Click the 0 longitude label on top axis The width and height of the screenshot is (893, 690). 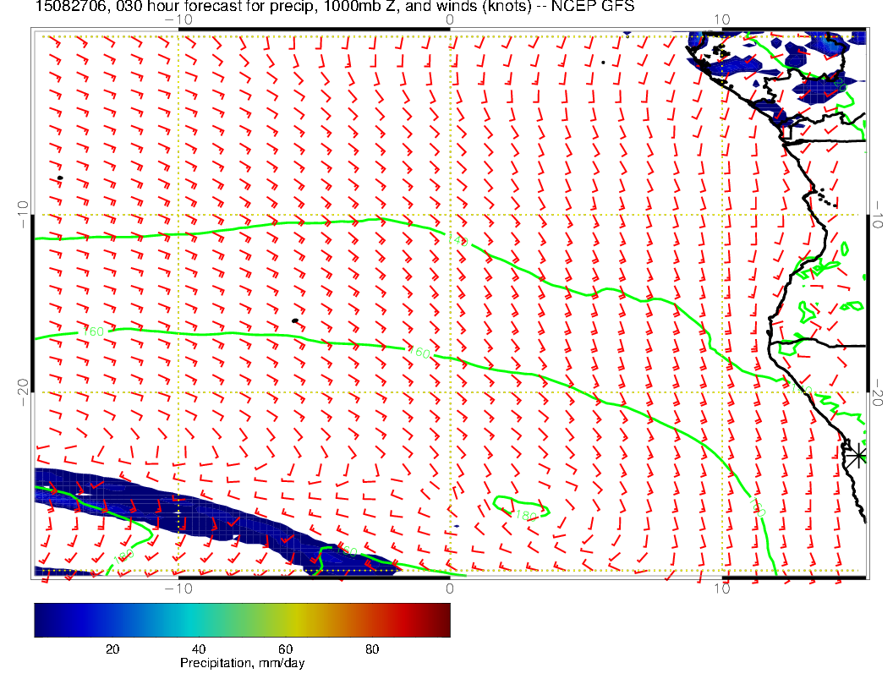coord(450,19)
